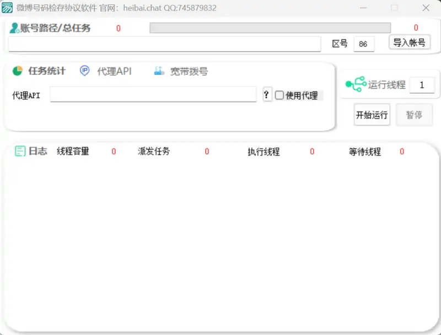Click the total task progress bar
The height and width of the screenshot is (335, 441).
[270, 28]
